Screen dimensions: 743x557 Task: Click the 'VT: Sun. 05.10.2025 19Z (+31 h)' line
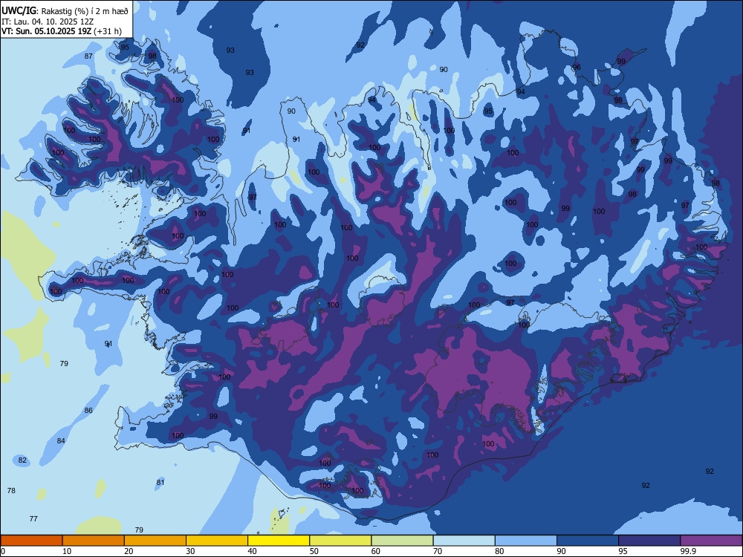(62, 31)
